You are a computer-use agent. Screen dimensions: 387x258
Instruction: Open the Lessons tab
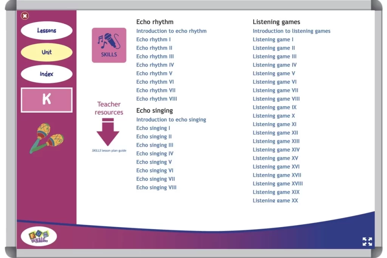(x=46, y=31)
